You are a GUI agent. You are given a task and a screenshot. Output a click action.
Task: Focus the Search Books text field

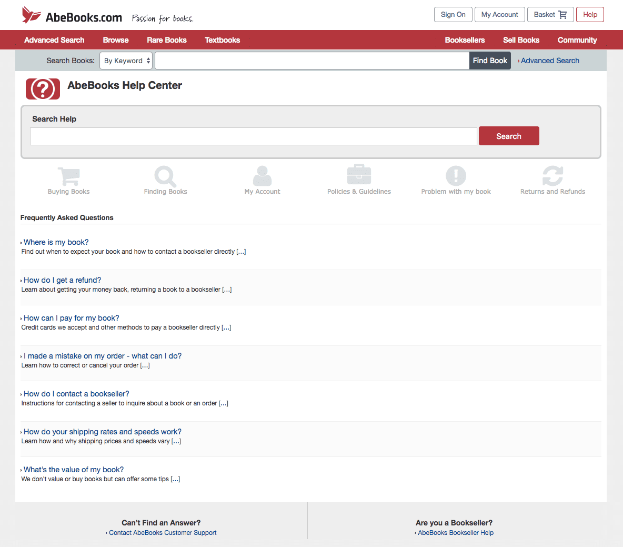point(313,61)
